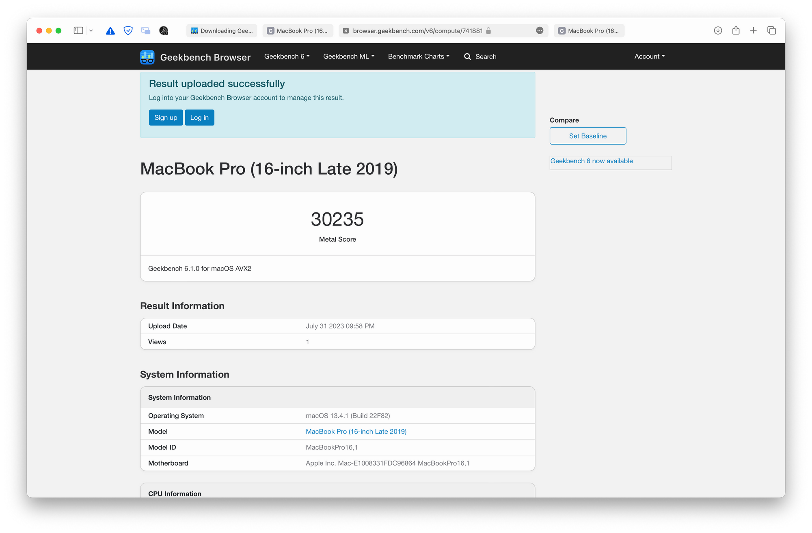Click the Log in button

199,117
